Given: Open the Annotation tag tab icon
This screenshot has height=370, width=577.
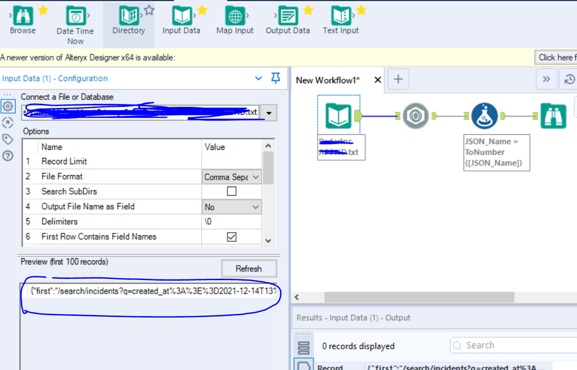Looking at the screenshot, I should [x=8, y=139].
